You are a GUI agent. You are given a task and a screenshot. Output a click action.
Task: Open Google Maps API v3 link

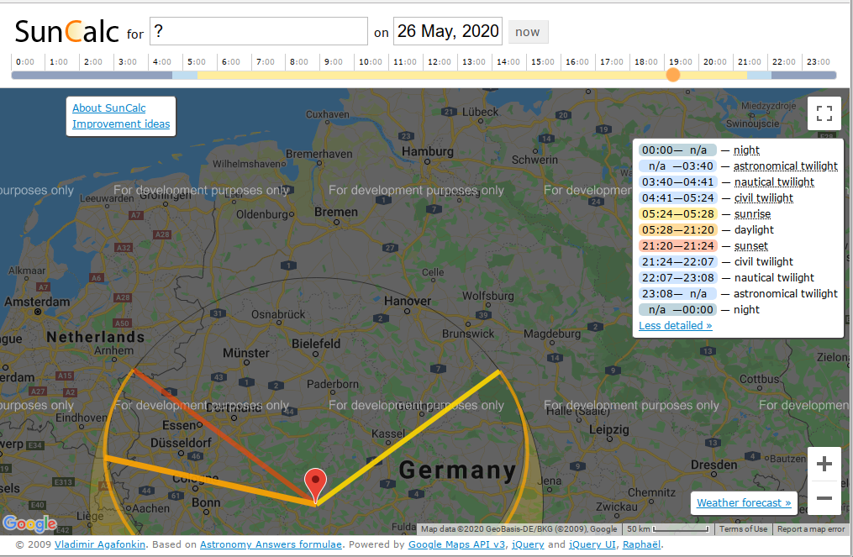456,544
